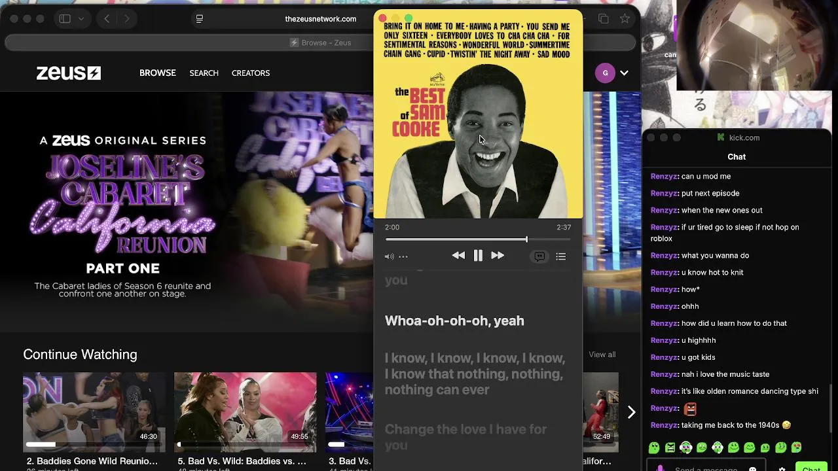This screenshot has width=838, height=471.
Task: Insert the last green emote with heart eyes
Action: tap(796, 448)
